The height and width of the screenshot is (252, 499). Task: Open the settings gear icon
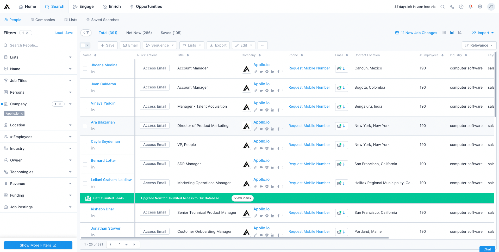480,7
